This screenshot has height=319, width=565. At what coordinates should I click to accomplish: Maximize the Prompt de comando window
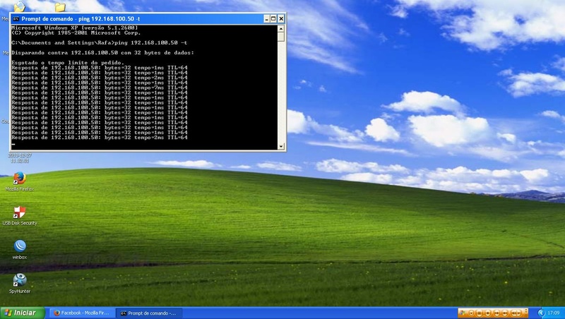[x=273, y=19]
